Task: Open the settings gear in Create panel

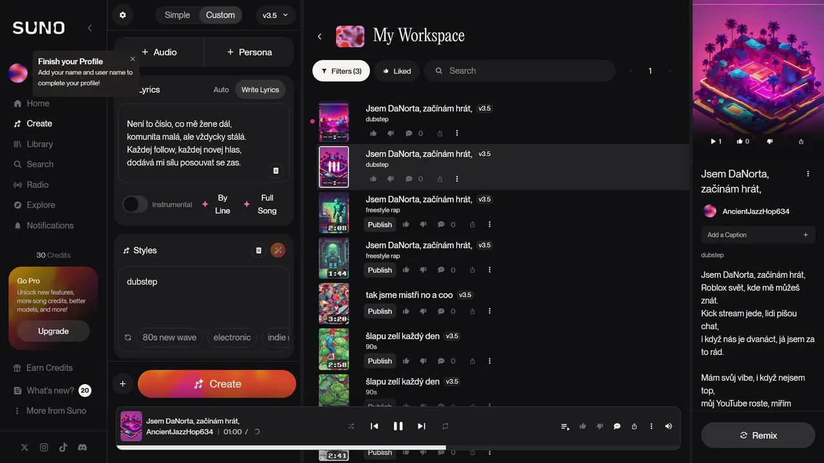Action: (123, 15)
